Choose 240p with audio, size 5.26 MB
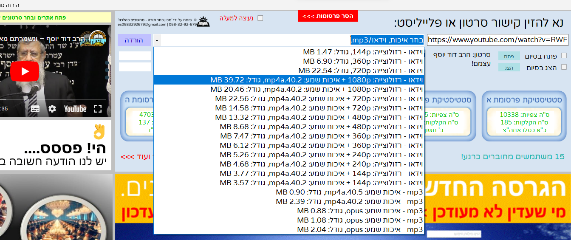 click(289, 155)
